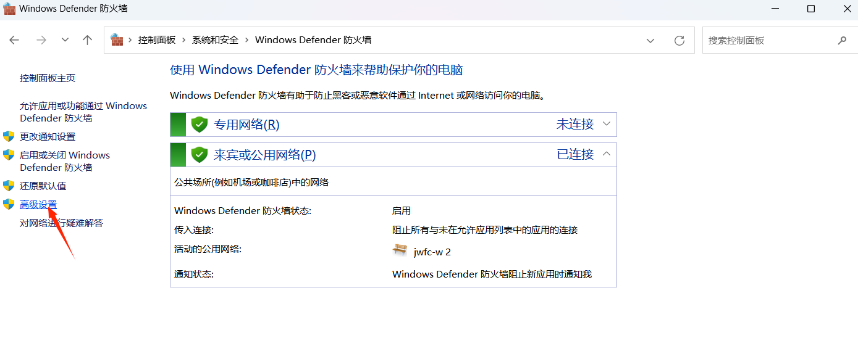Click shield icon beside 还原默认值

click(9, 186)
